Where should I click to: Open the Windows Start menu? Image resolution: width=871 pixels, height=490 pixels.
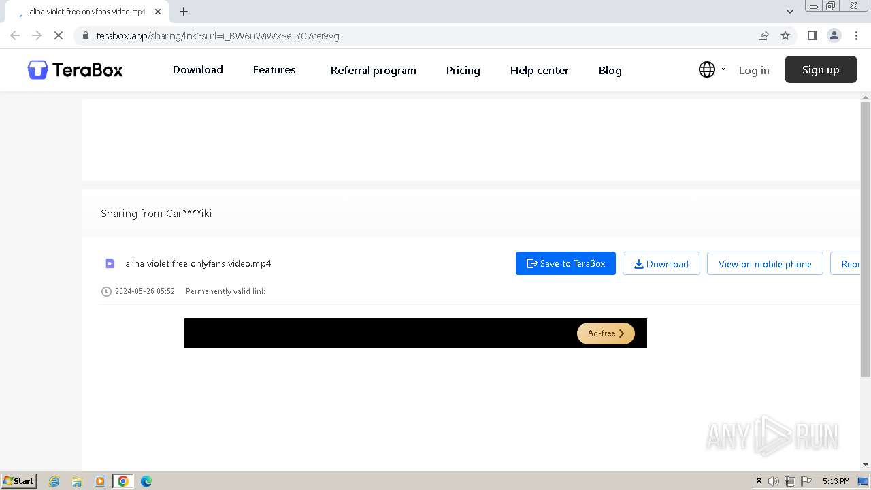coord(19,480)
